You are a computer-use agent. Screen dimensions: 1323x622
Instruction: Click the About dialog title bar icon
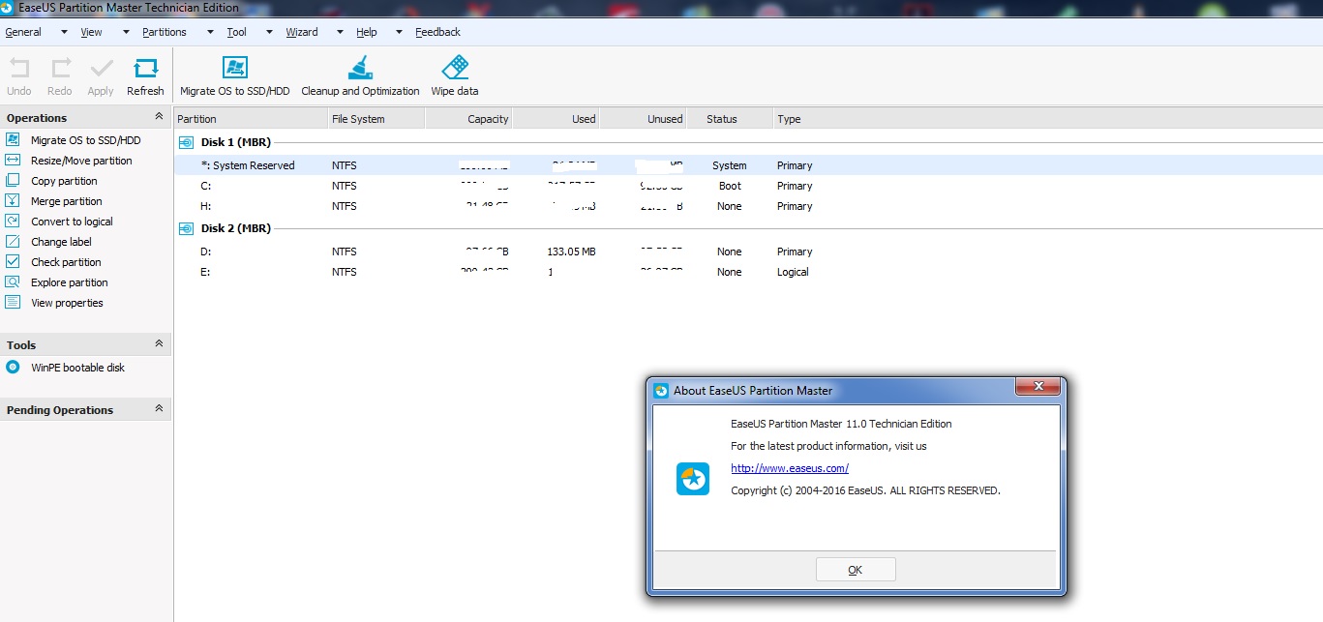tap(661, 391)
